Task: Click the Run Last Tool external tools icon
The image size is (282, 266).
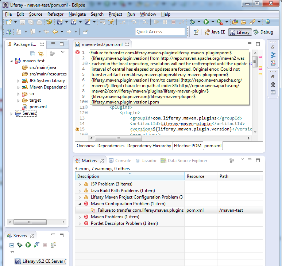Action: (x=220, y=22)
